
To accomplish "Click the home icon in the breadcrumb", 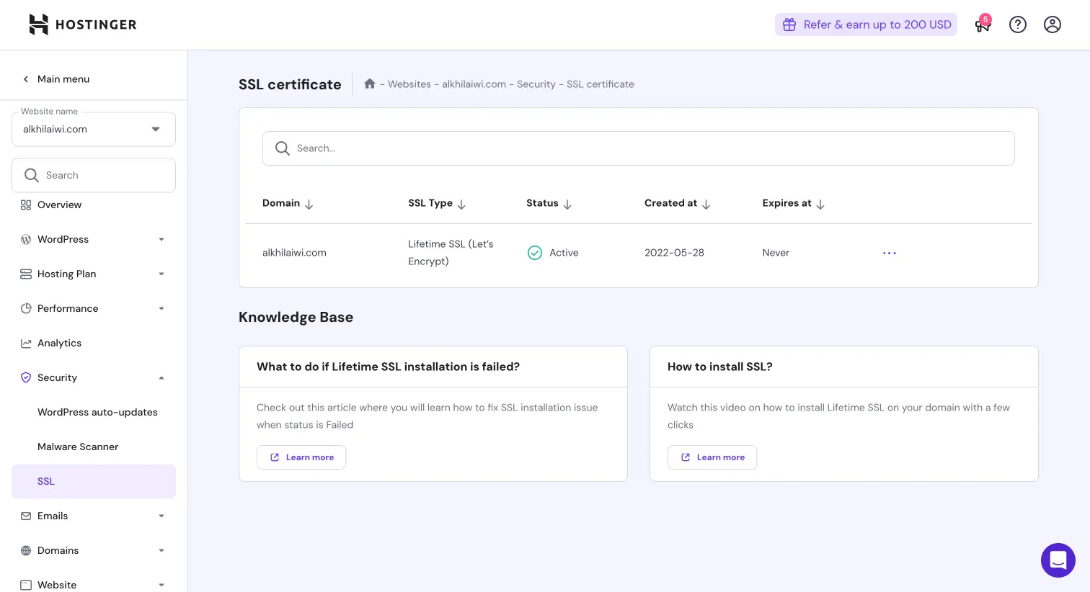I will [370, 84].
